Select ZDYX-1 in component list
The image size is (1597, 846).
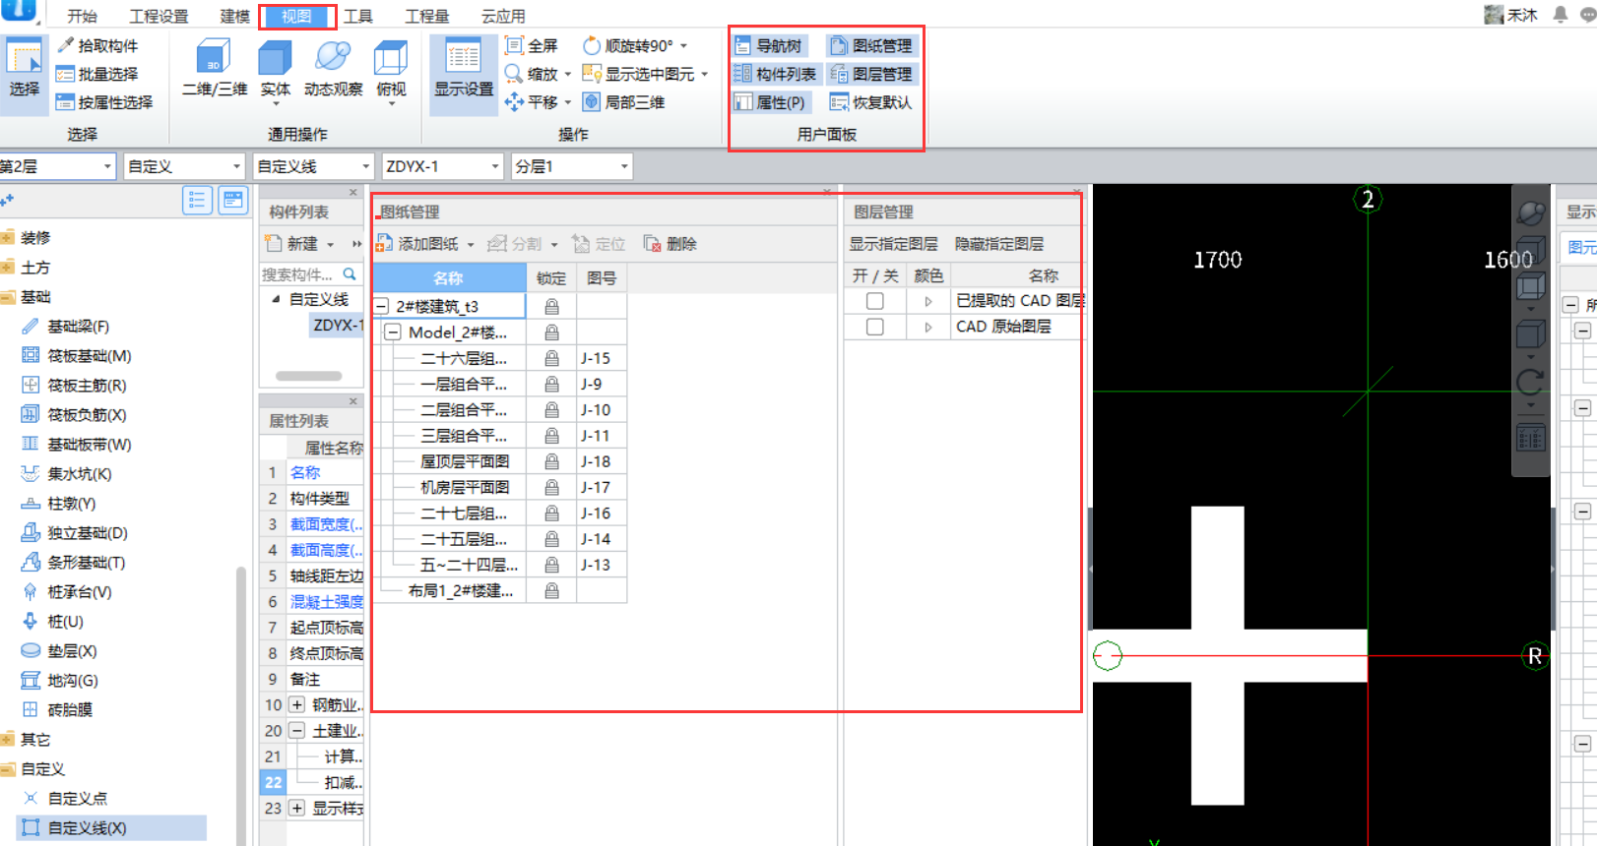tap(338, 326)
